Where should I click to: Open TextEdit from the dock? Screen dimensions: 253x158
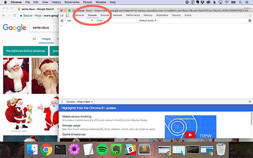pos(88,150)
